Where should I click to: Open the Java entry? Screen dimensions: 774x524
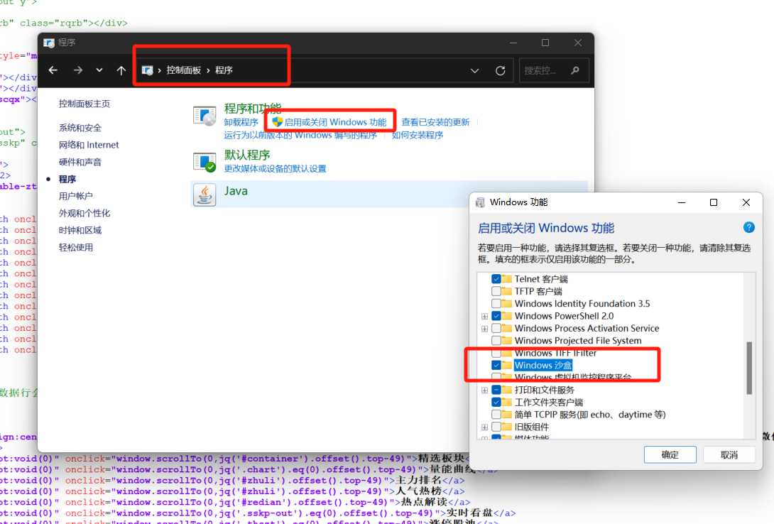coord(236,191)
